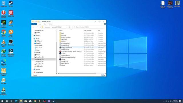
Task: Open the taskbar clock and date
Action: (175, 101)
